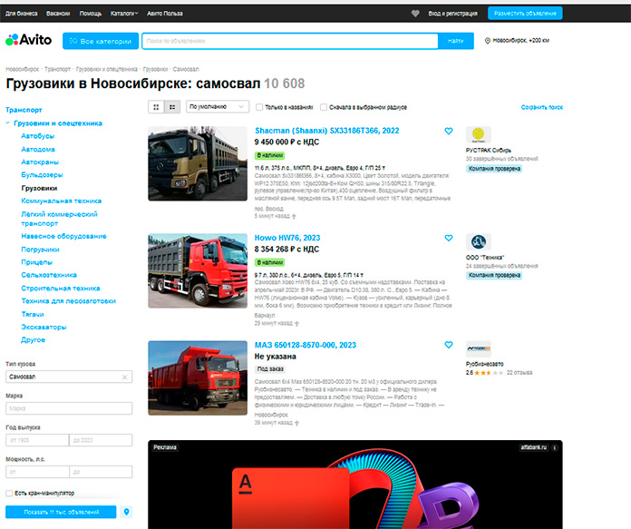The height and width of the screenshot is (529, 631).
Task: Click the search field 'Поиск по объявлениям'
Action: tap(290, 41)
